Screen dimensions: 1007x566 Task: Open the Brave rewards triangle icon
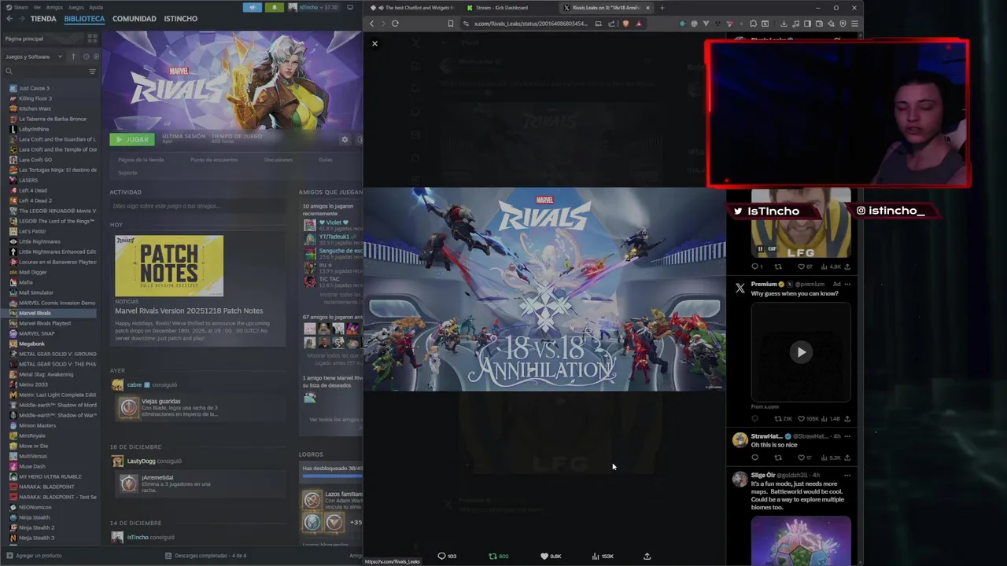tap(638, 24)
